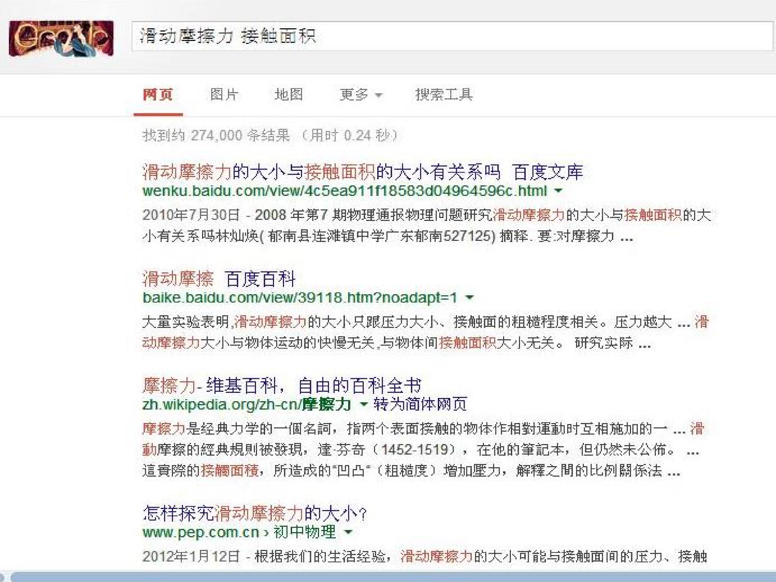The height and width of the screenshot is (582, 776).
Task: Open 摩擦力-维基百科 result link
Action: [x=282, y=386]
